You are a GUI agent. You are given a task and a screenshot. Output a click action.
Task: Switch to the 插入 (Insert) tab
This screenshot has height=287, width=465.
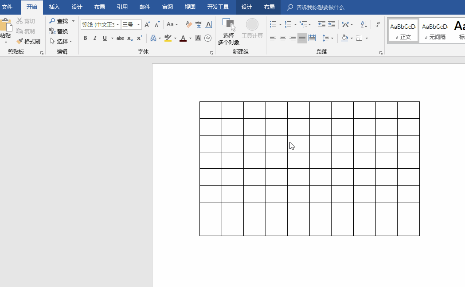coord(54,7)
